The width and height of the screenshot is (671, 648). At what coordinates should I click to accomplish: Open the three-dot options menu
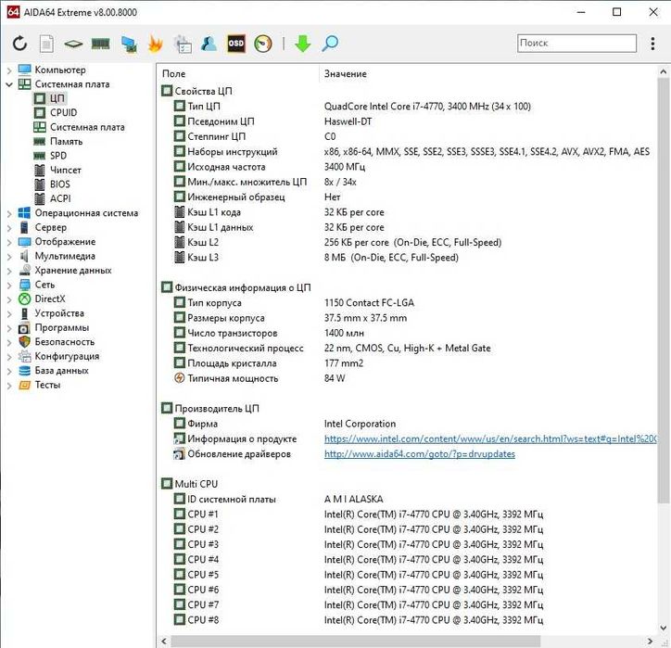click(652, 44)
